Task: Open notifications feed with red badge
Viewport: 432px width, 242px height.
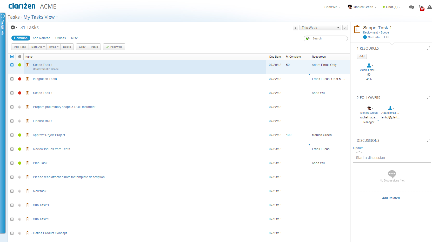Action: click(x=421, y=8)
